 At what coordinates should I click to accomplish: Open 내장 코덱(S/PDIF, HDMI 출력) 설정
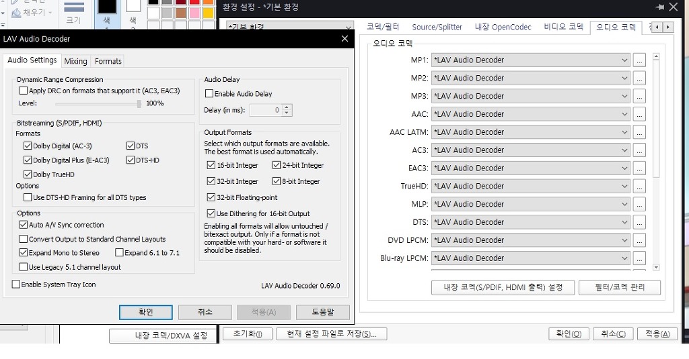[x=503, y=288]
